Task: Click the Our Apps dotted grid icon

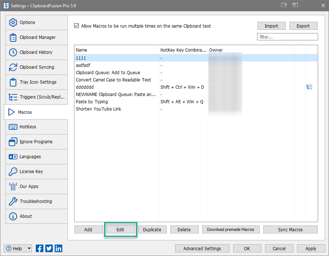Action: [x=13, y=187]
